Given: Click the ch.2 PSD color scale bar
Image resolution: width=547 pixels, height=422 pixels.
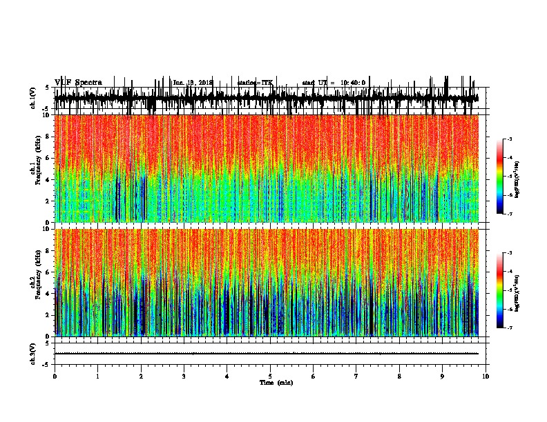Looking at the screenshot, I should pos(499,290).
